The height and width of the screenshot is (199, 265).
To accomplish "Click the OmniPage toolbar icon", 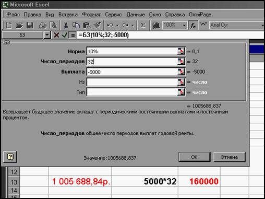I will point(203,25).
